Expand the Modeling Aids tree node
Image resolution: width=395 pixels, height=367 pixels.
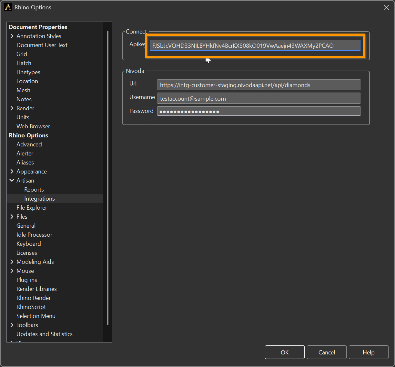click(12, 262)
